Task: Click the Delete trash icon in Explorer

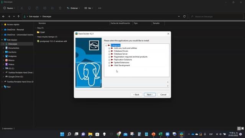Action: 60,8
